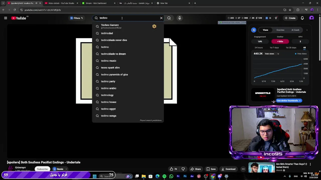Pick the technoblade vs dream suggestion

tap(128, 54)
